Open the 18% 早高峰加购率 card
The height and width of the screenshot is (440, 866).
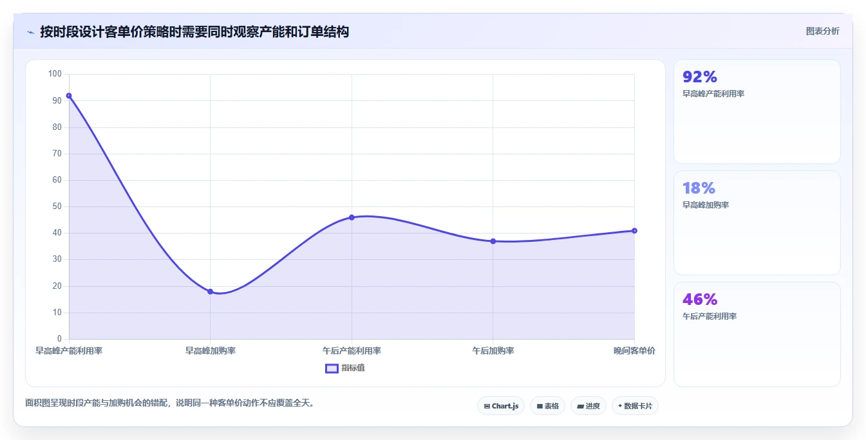(757, 223)
